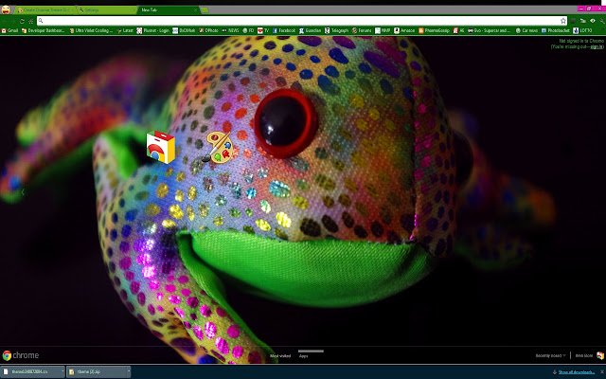
Task: Expand options arrow for first download item
Action: point(62,371)
